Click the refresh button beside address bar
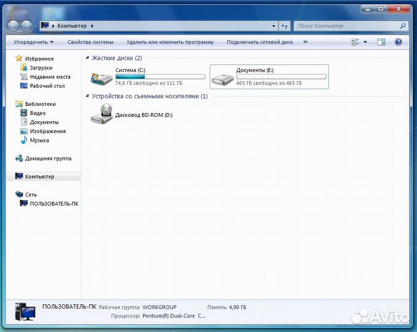The height and width of the screenshot is (332, 417). pyautogui.click(x=284, y=26)
